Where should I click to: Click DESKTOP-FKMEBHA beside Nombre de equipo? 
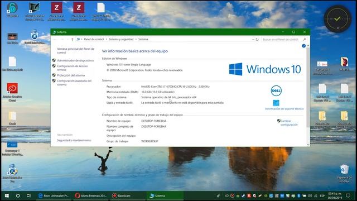point(154,121)
